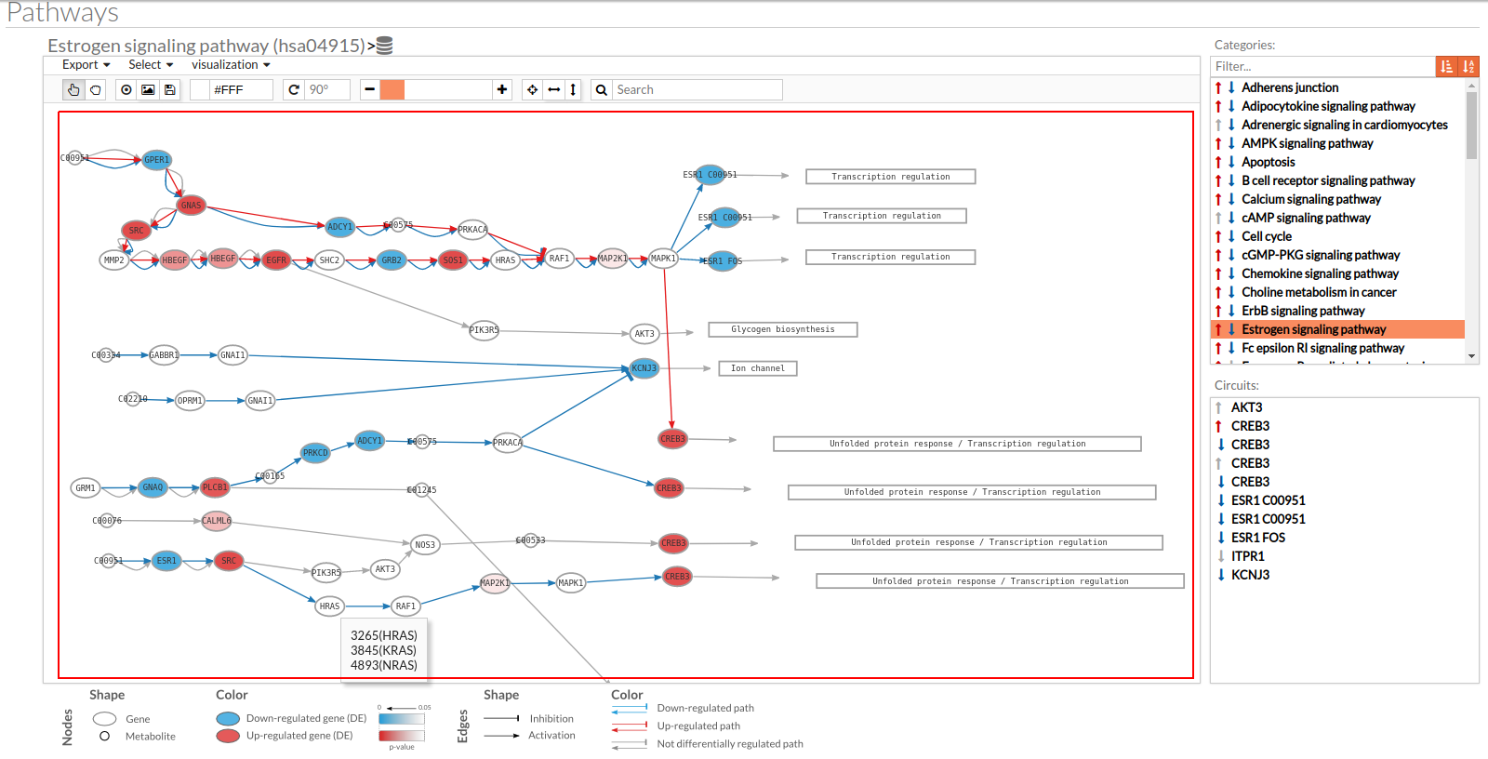The height and width of the screenshot is (759, 1488).
Task: Click the database icon beside pathway title
Action: click(384, 45)
